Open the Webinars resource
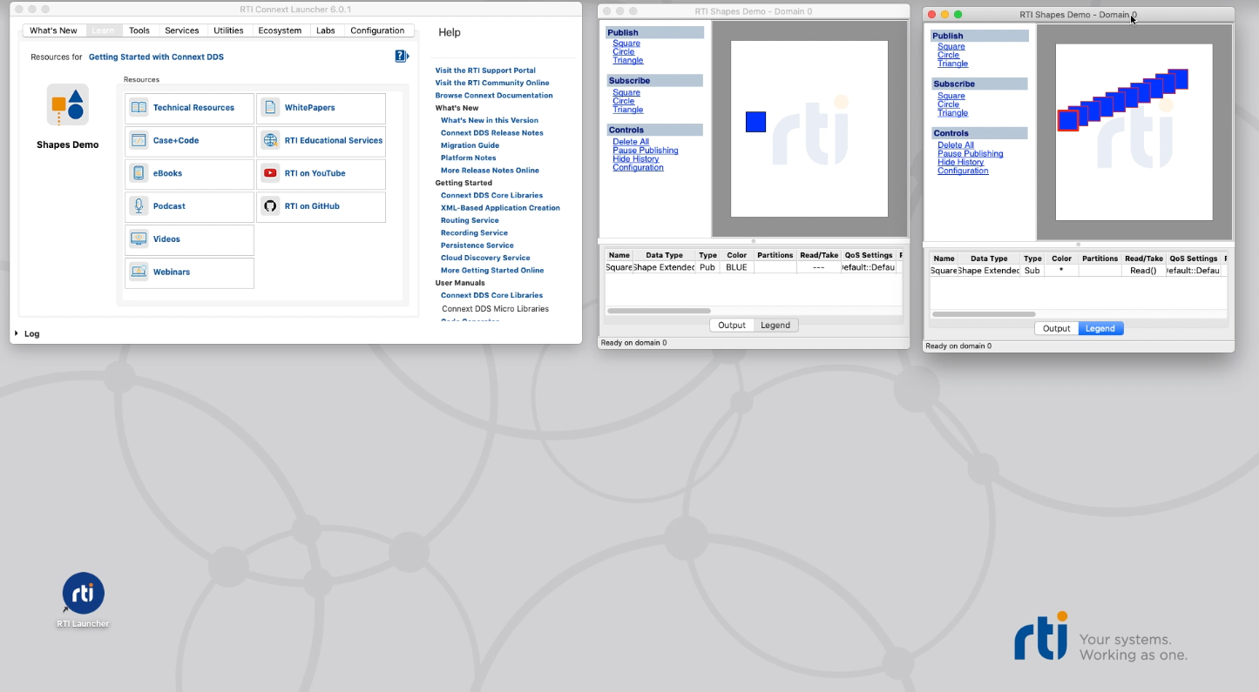The width and height of the screenshot is (1259, 692). [188, 272]
